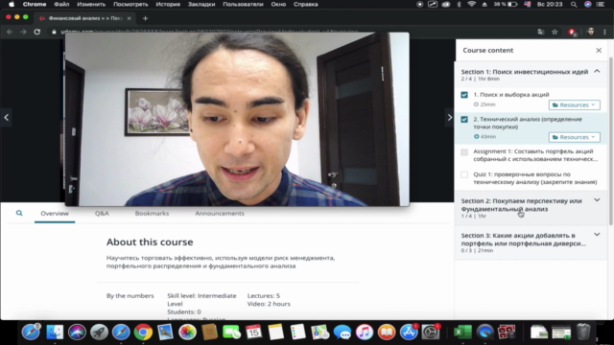Open a new browser tab
The width and height of the screenshot is (614, 345).
145,18
